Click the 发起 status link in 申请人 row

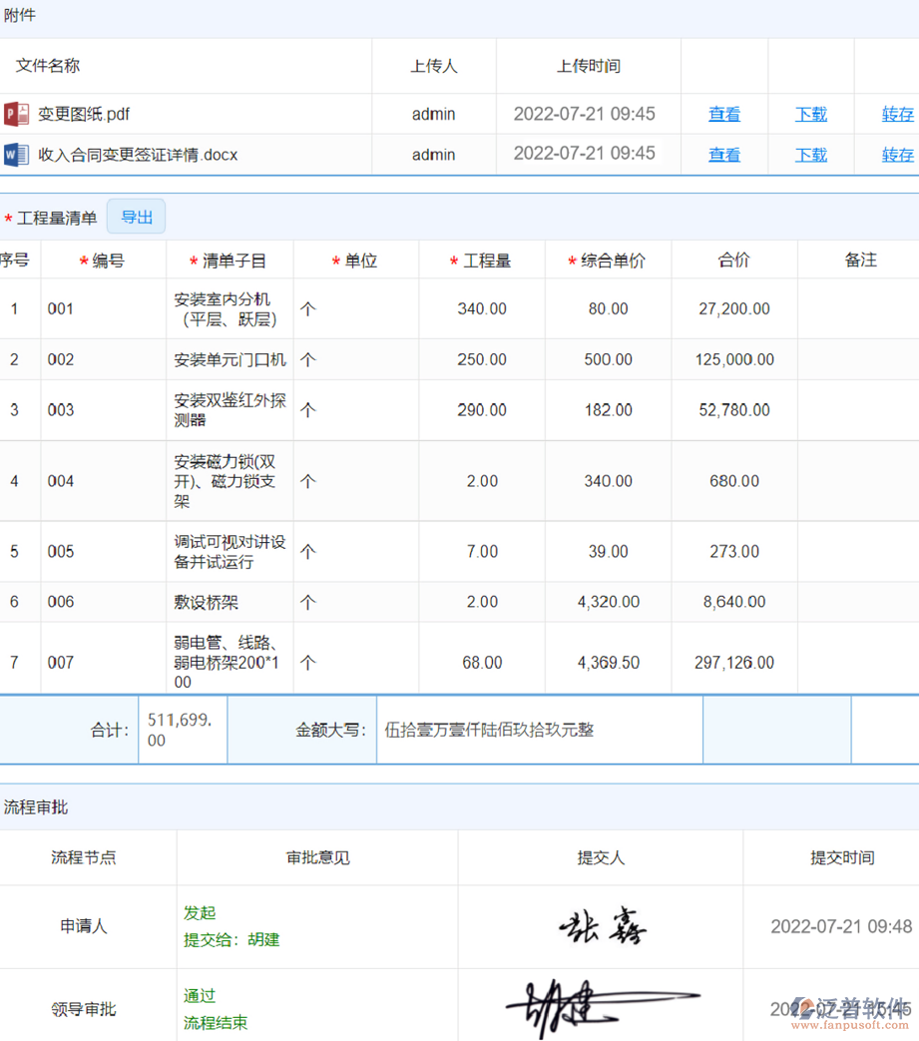click(198, 911)
